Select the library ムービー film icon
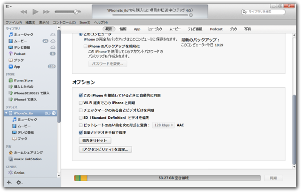Screen dimensions: 301x192 11,41
